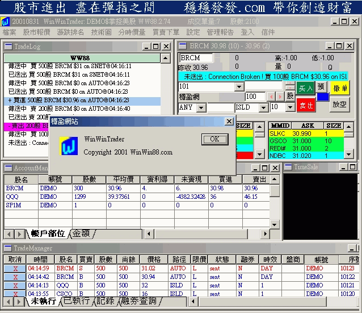This screenshot has height=313, width=362.
Task: Click the red 賣出 sell button
Action: (306, 105)
